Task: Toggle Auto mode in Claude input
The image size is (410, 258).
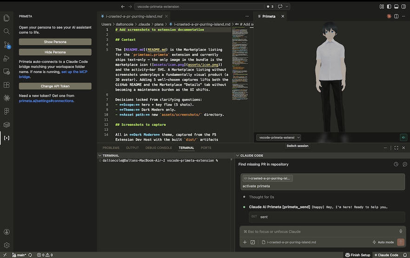Action: [x=383, y=242]
